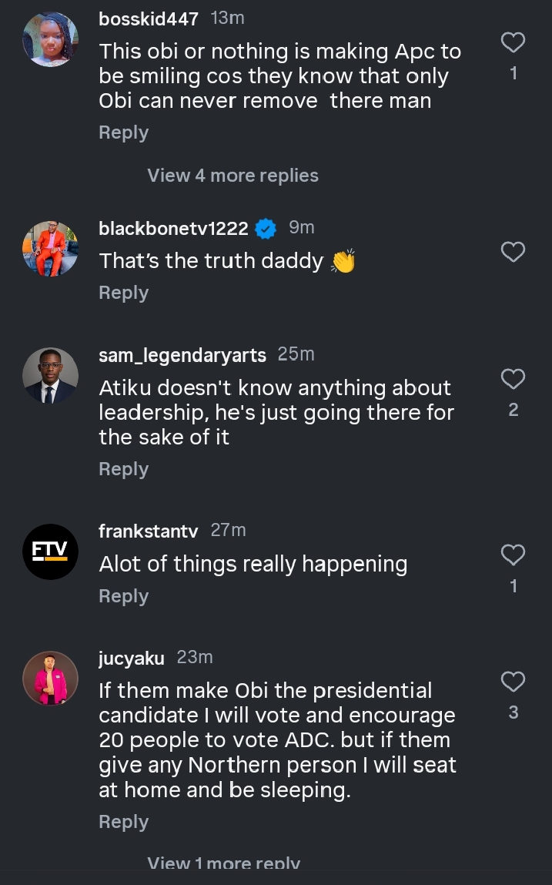Expand View 1 more reply
Viewport: 552px width, 885px height.
tap(223, 864)
